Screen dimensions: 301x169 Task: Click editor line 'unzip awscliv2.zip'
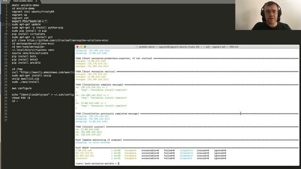click(25, 79)
